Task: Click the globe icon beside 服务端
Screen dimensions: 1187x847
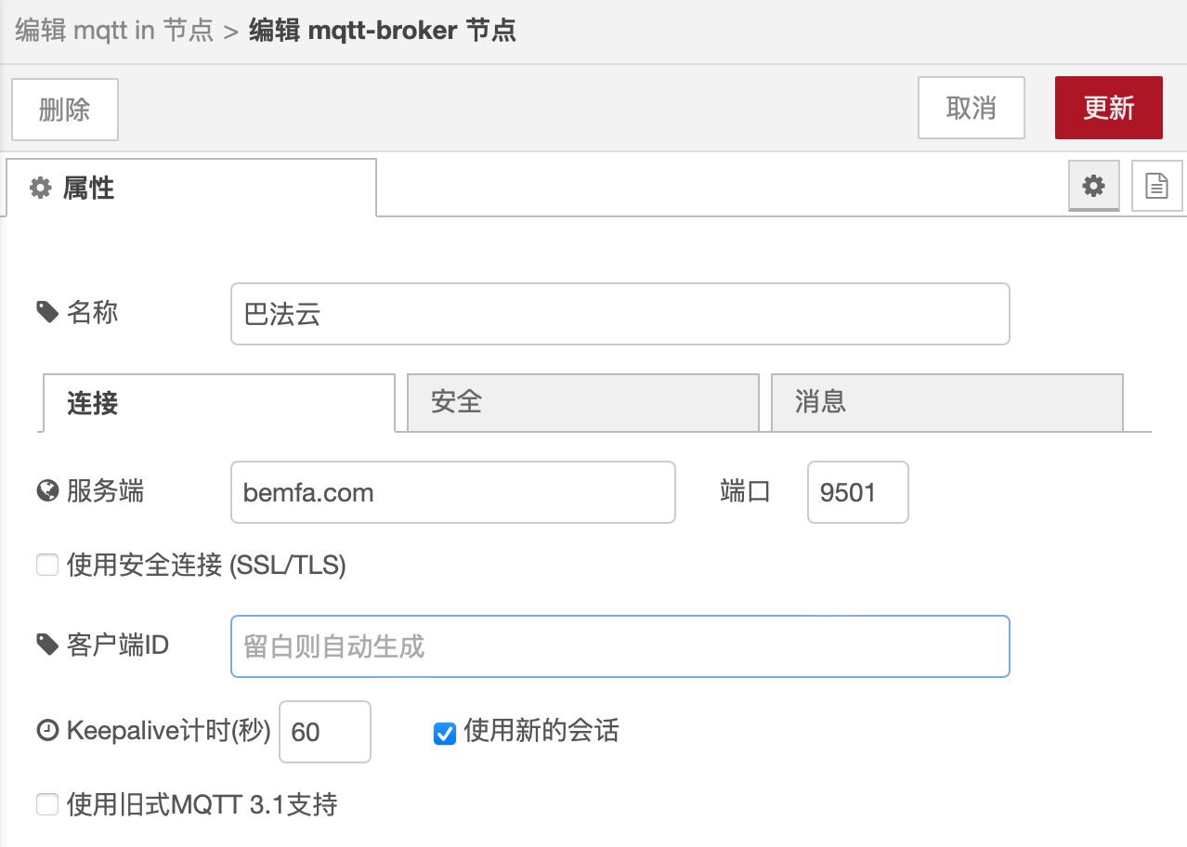Action: coord(46,492)
